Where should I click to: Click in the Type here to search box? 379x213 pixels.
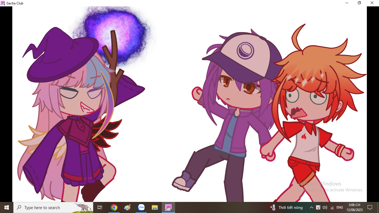pyautogui.click(x=47, y=207)
